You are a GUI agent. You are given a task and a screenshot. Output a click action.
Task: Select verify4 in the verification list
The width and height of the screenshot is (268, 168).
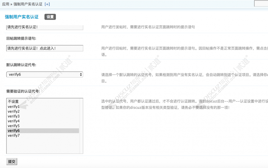click(43, 121)
